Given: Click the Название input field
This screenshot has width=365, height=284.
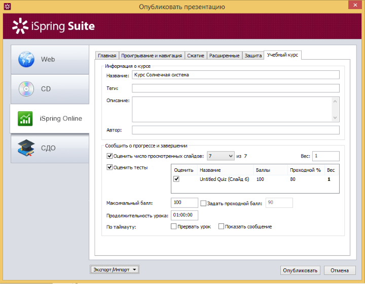Looking at the screenshot, I should [x=236, y=75].
